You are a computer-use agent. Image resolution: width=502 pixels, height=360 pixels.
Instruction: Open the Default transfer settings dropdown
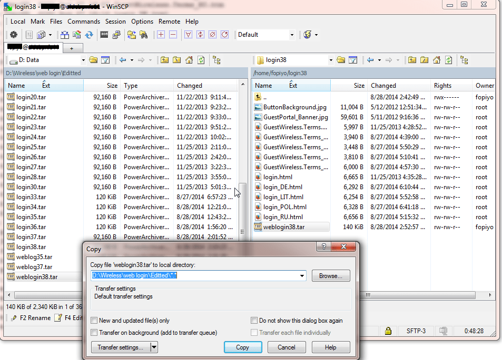coord(292,35)
